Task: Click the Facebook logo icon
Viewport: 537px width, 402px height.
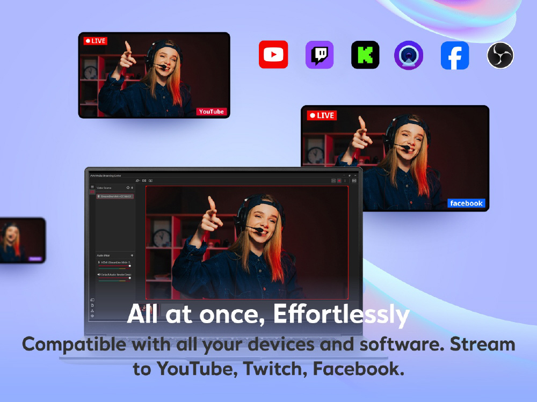Action: [455, 55]
